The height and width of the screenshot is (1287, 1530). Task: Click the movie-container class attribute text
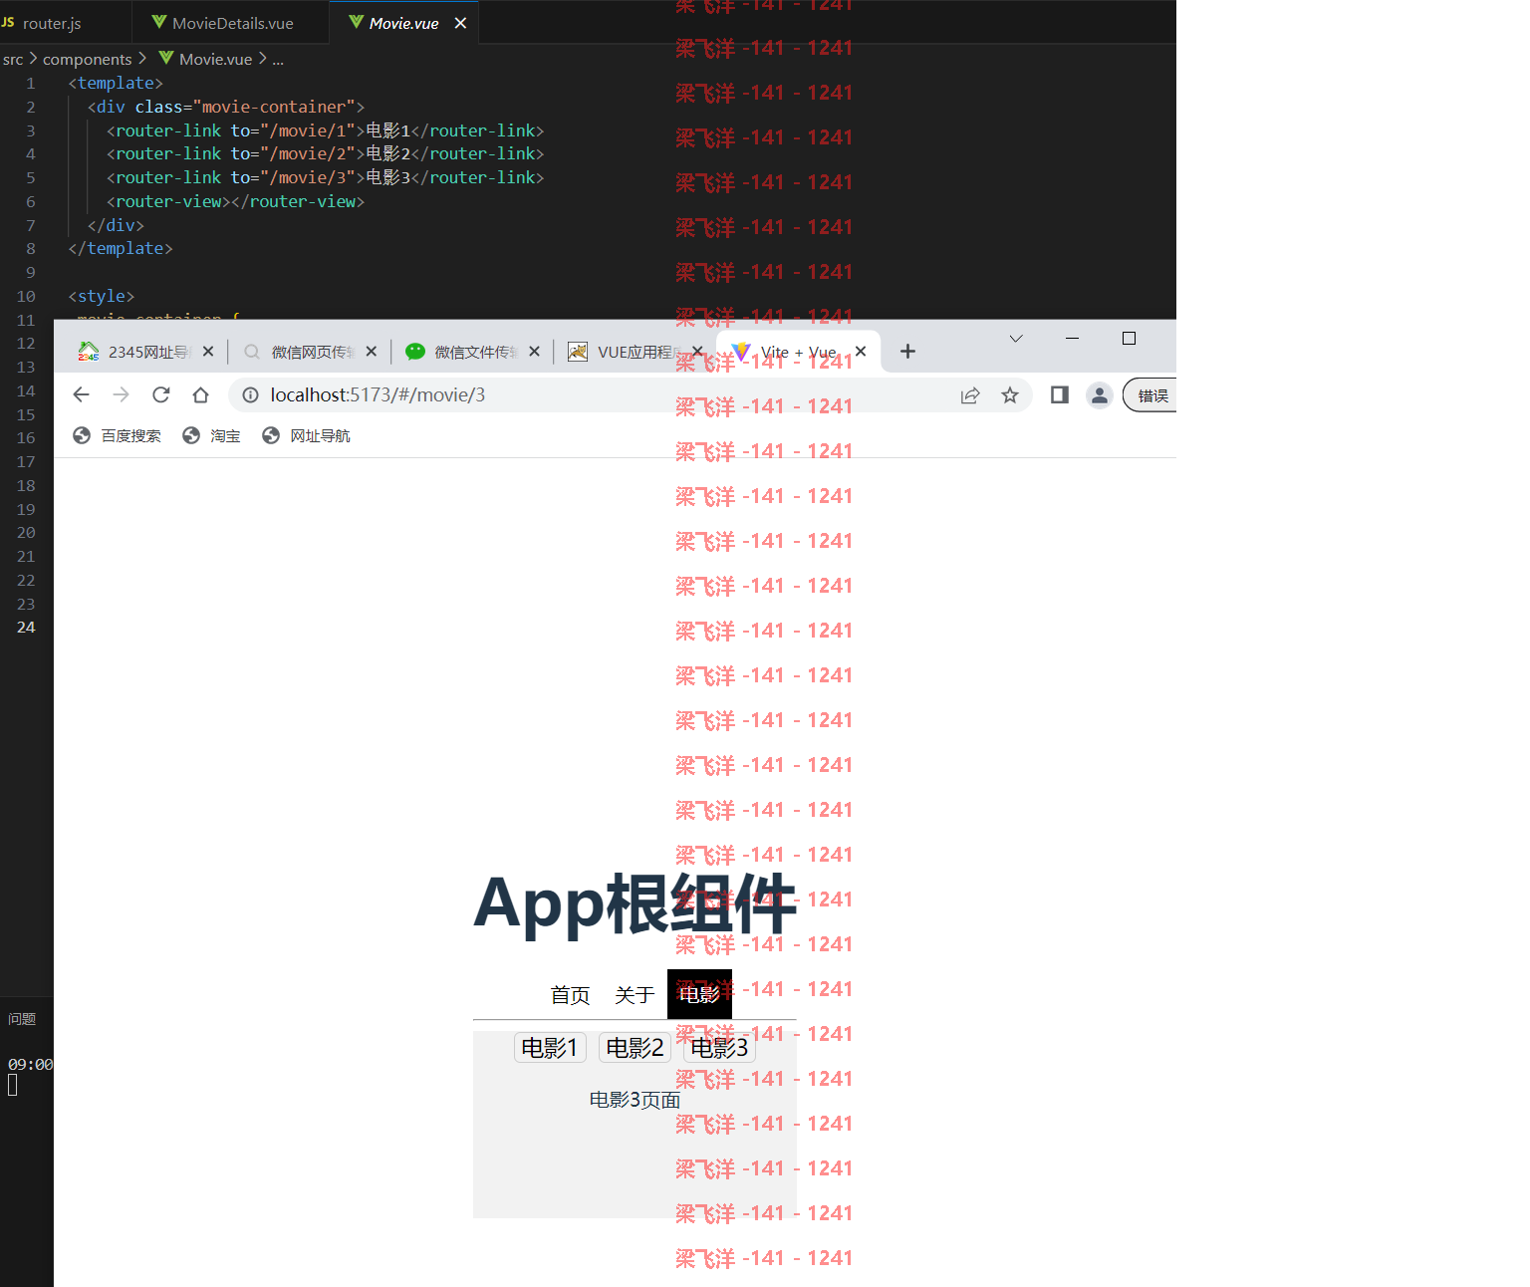[245, 107]
